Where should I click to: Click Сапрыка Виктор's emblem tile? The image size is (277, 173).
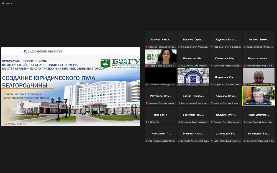[x=193, y=76]
